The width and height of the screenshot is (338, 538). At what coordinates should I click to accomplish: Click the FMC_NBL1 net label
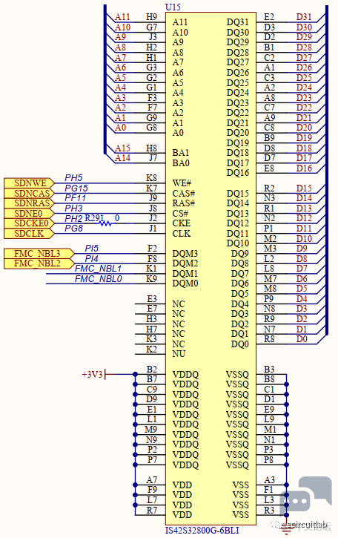click(x=98, y=269)
